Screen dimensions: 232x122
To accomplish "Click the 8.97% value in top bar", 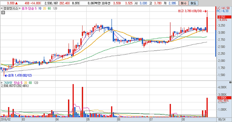I will click(x=76, y=3).
